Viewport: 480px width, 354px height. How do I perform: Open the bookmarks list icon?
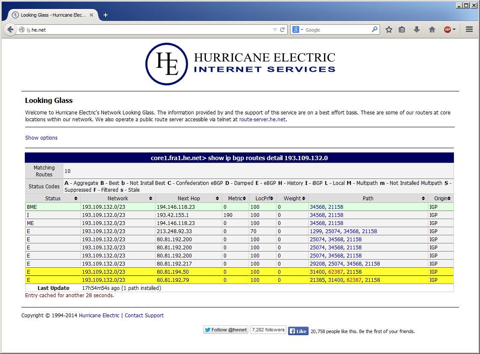[x=402, y=29]
